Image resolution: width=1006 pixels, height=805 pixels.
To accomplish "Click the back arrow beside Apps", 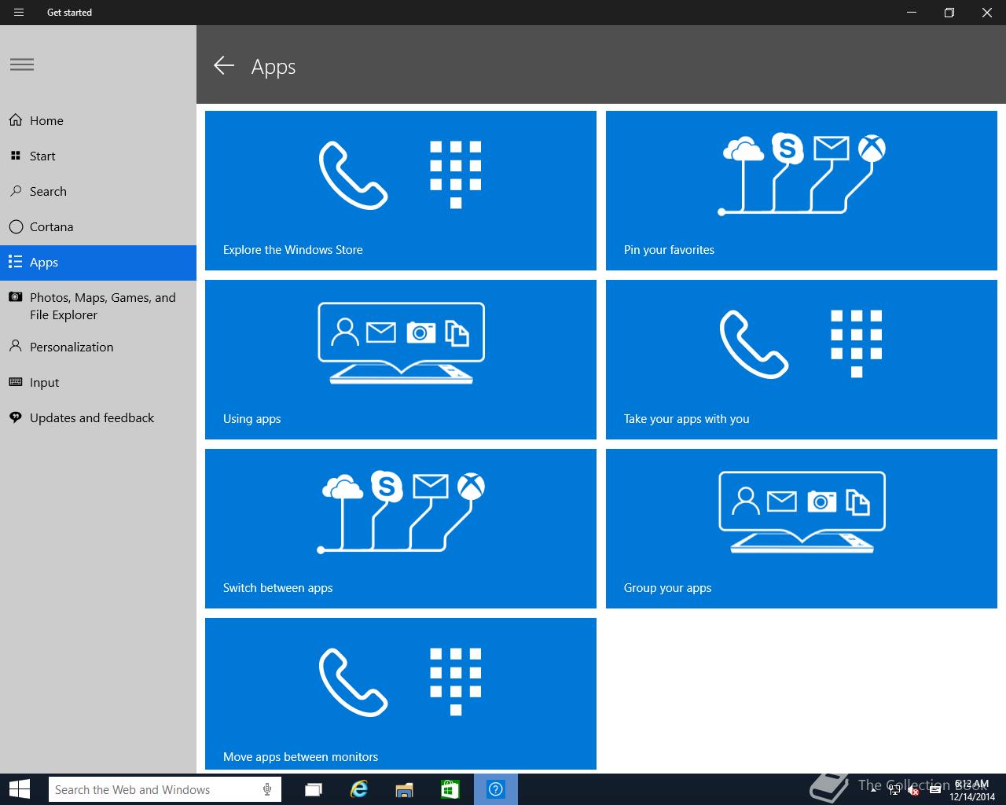I will coord(224,66).
